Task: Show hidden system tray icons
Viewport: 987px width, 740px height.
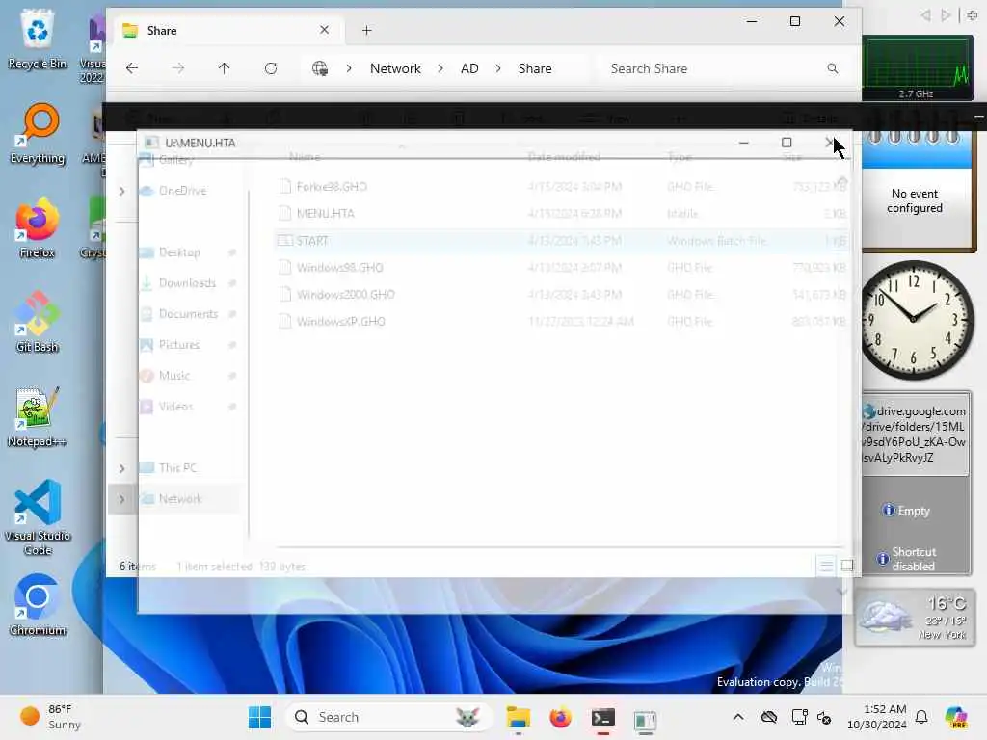Action: pyautogui.click(x=738, y=717)
